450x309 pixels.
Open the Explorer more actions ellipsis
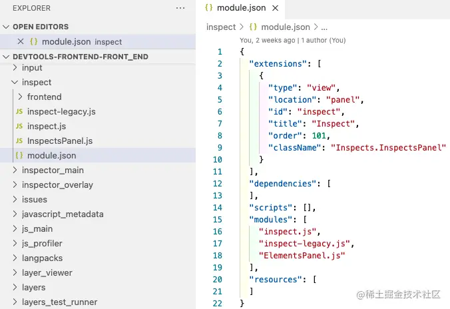point(180,8)
